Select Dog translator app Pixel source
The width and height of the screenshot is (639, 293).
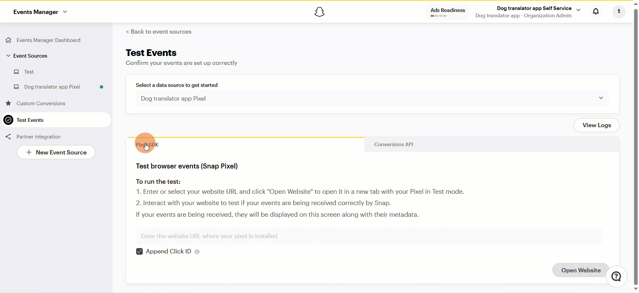tap(52, 87)
